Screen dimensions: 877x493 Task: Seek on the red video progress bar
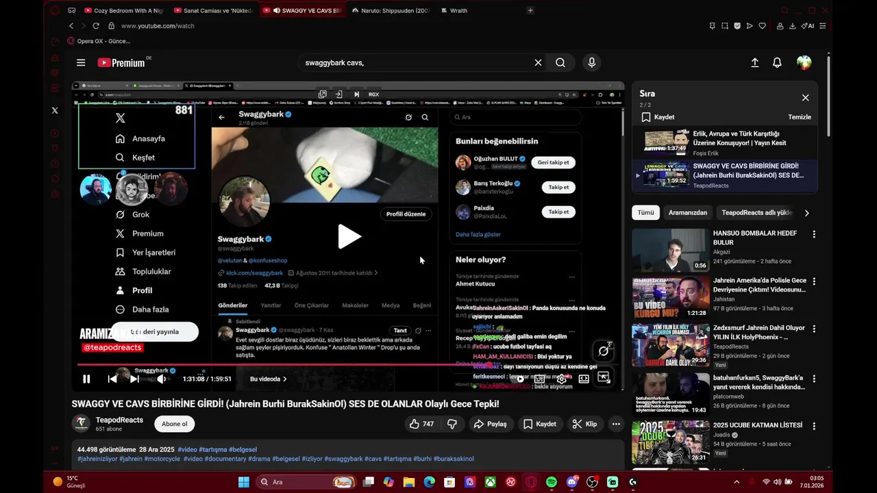pyautogui.click(x=348, y=364)
